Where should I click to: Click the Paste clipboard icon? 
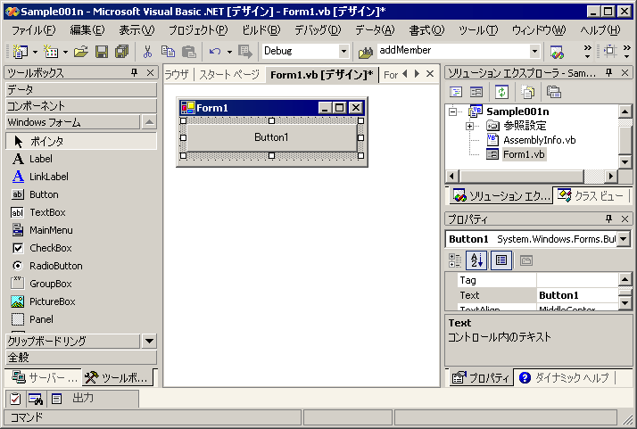(188, 52)
